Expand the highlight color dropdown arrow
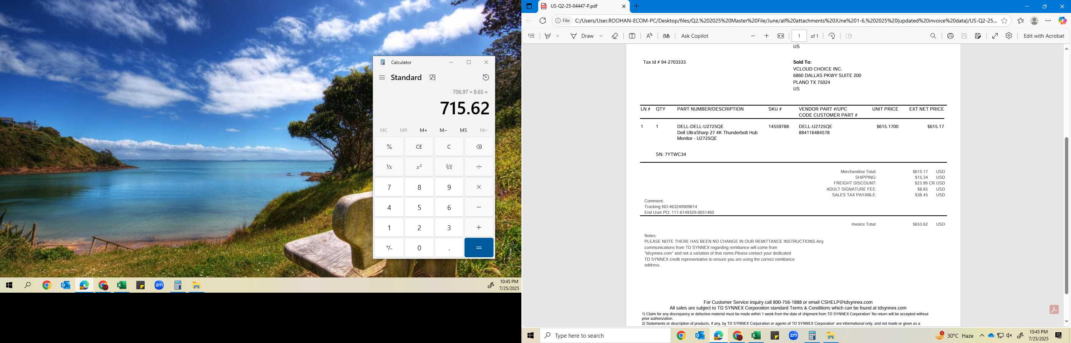 coord(558,36)
